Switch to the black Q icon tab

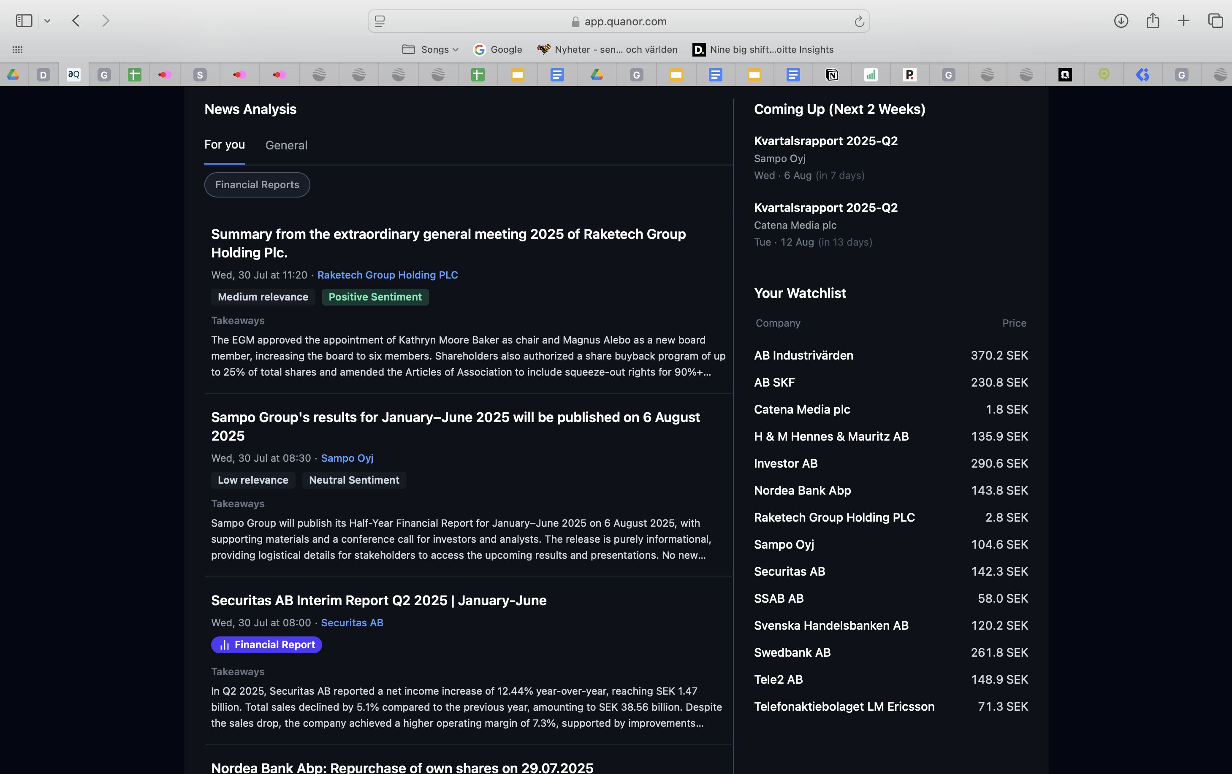point(1065,75)
